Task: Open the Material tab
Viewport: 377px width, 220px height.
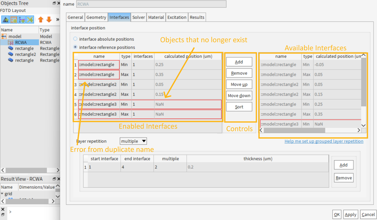Action: [x=156, y=17]
